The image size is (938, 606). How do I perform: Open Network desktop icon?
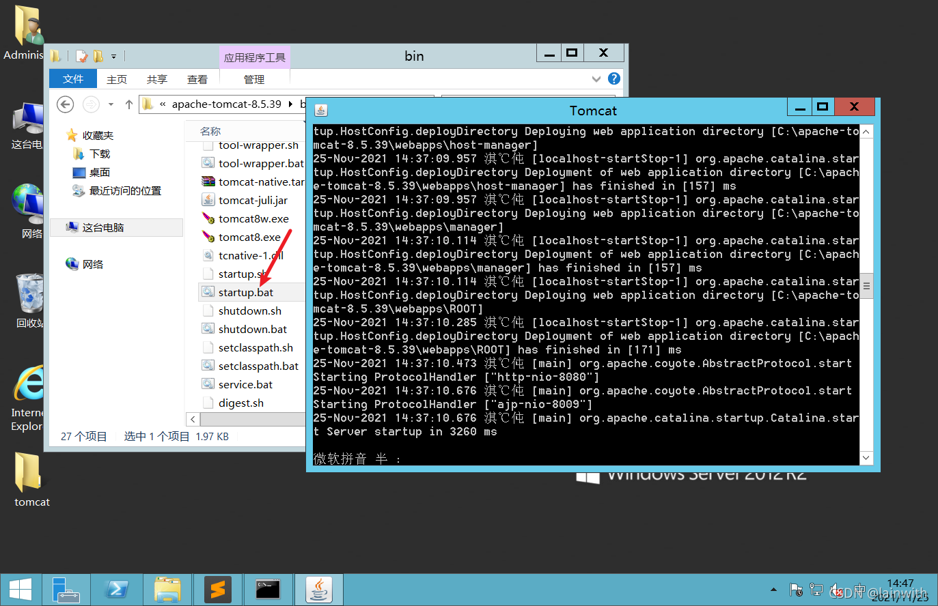(x=29, y=211)
